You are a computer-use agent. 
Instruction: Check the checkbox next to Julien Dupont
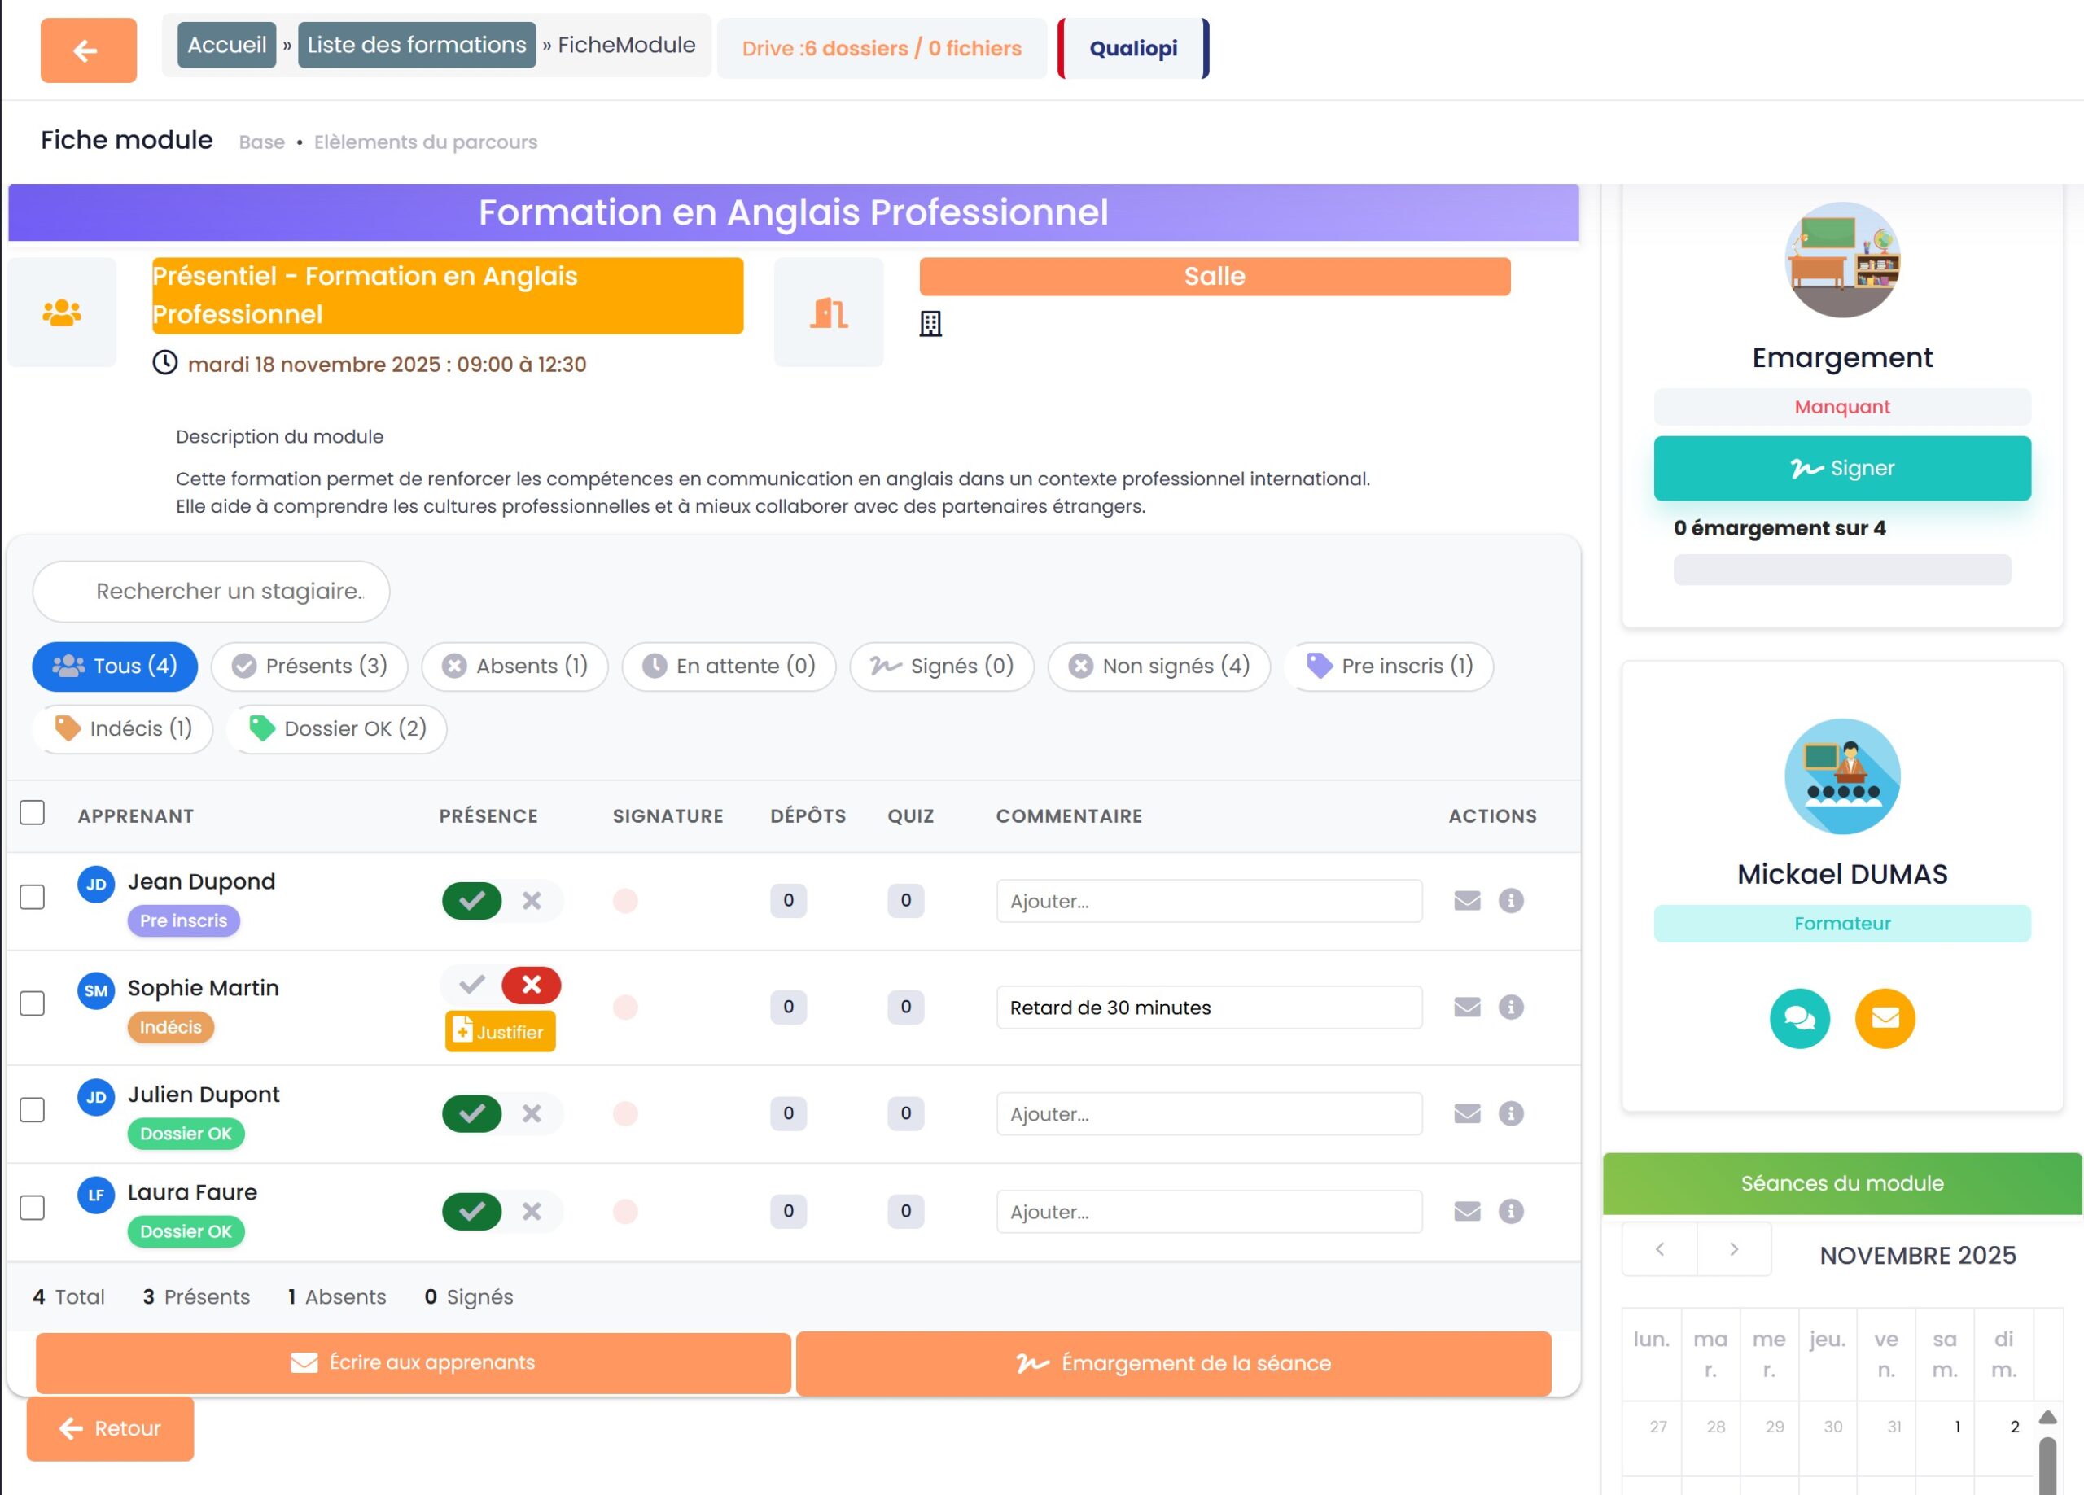33,1110
